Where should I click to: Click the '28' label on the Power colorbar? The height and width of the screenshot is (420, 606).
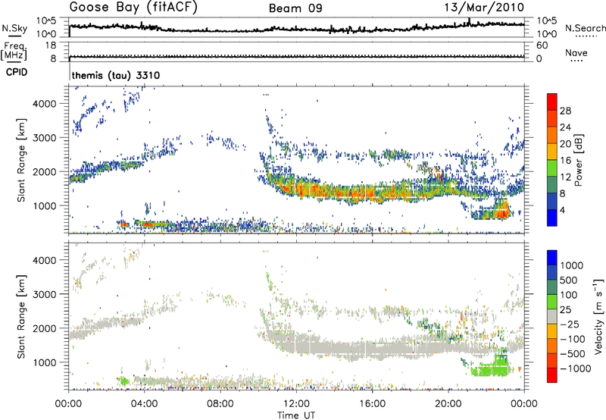(565, 111)
